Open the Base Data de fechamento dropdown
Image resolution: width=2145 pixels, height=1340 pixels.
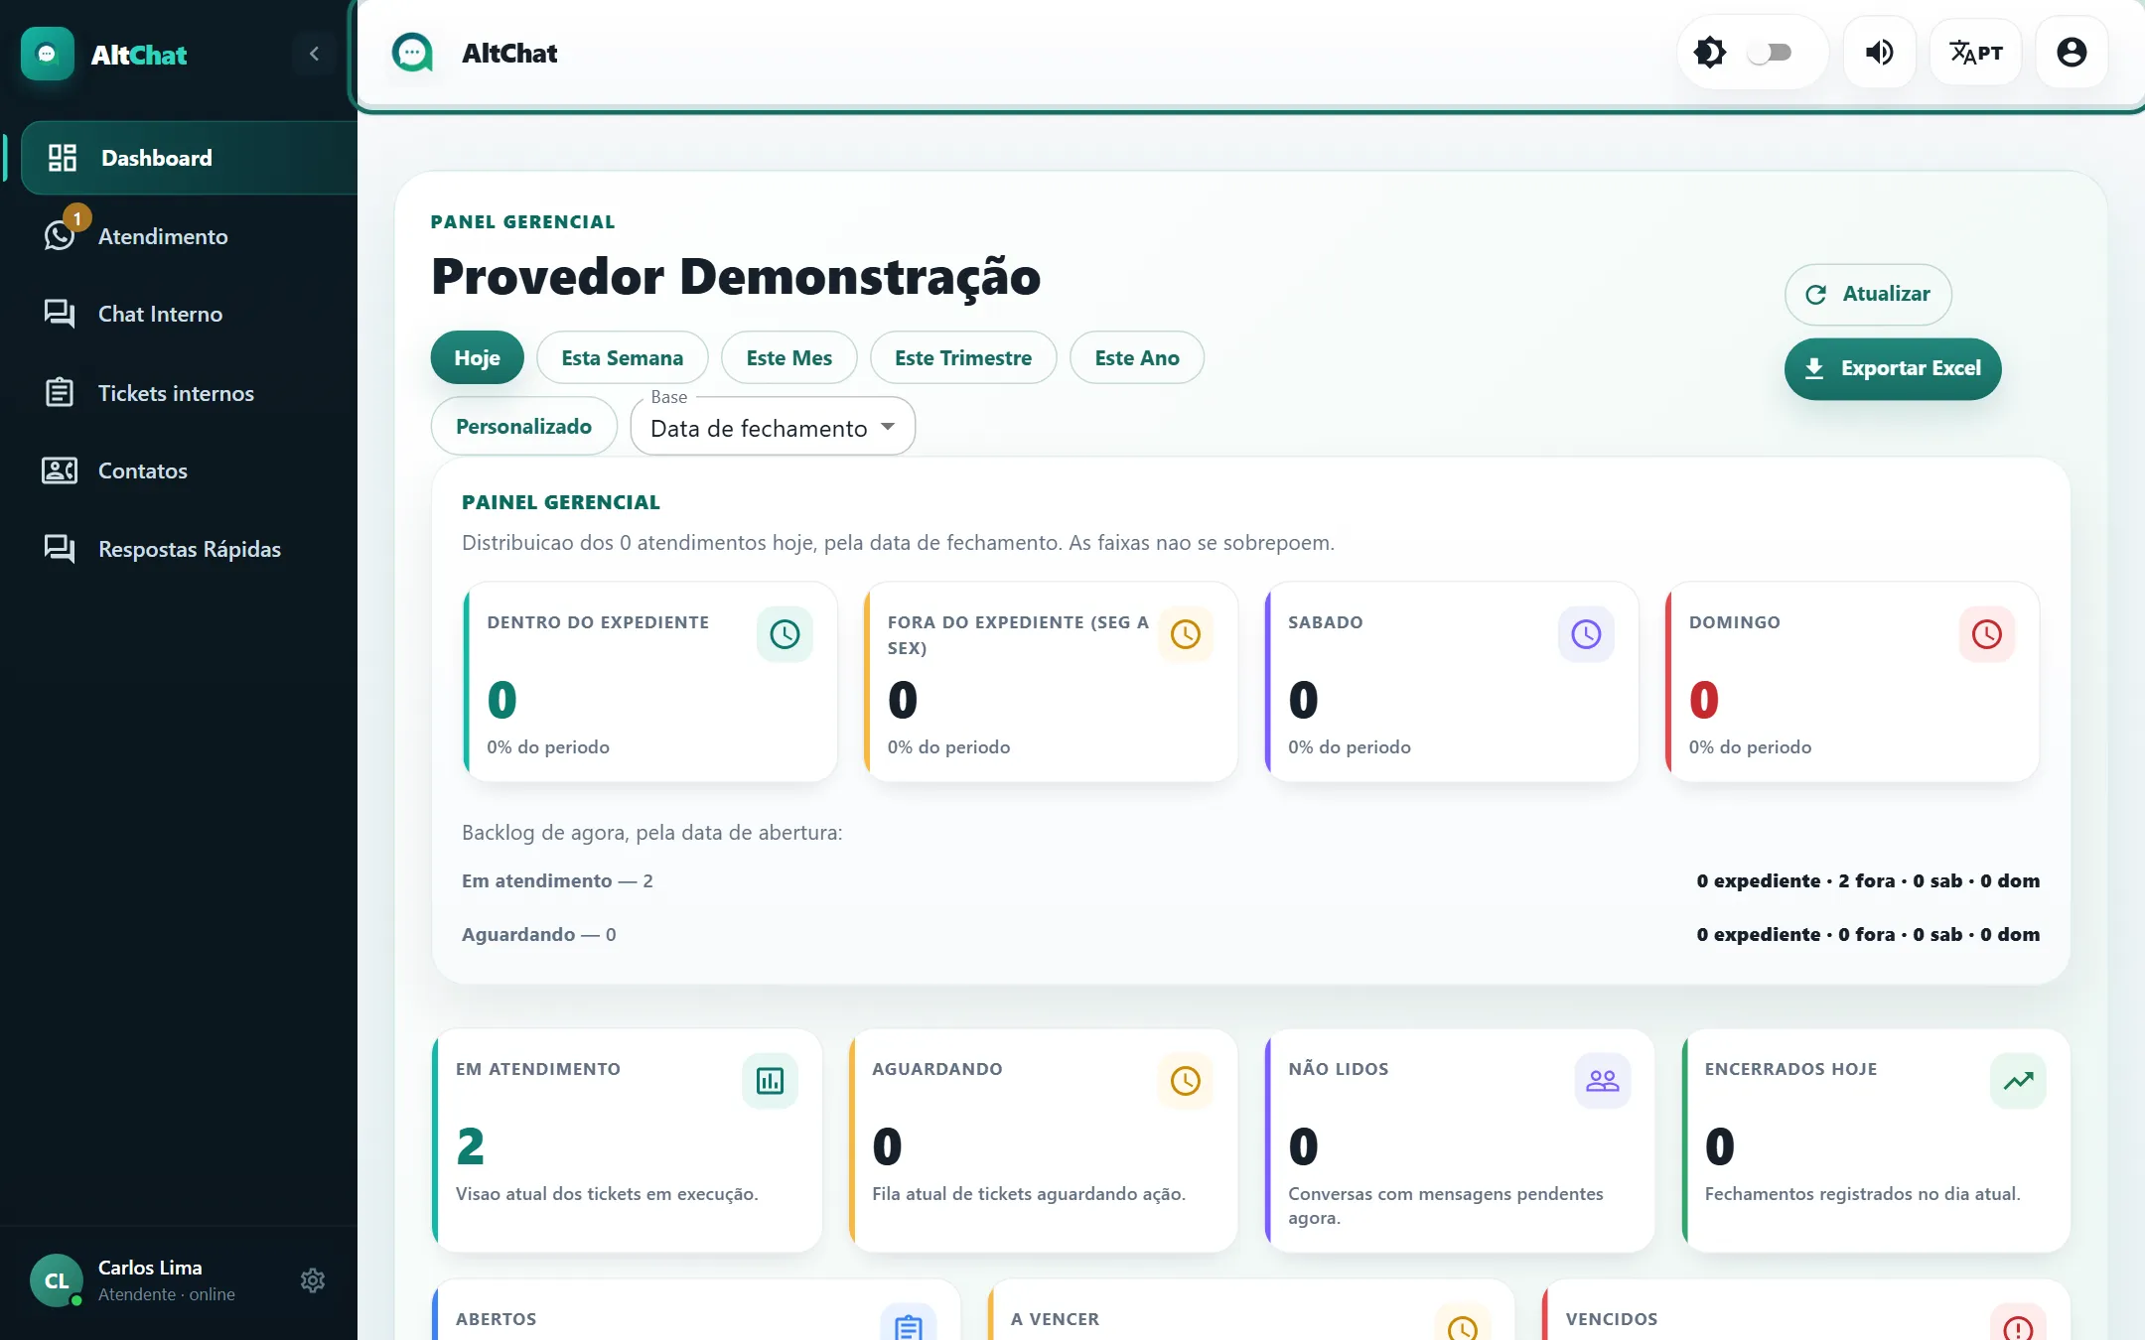pyautogui.click(x=773, y=427)
